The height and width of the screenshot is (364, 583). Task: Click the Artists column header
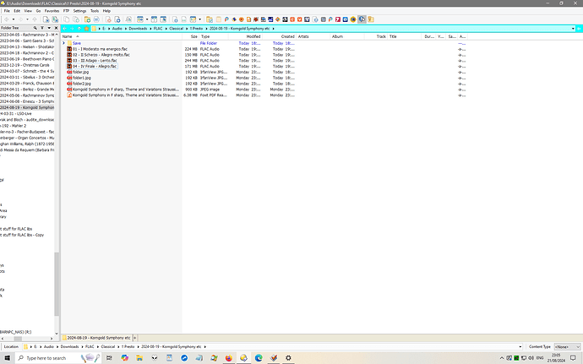click(313, 36)
